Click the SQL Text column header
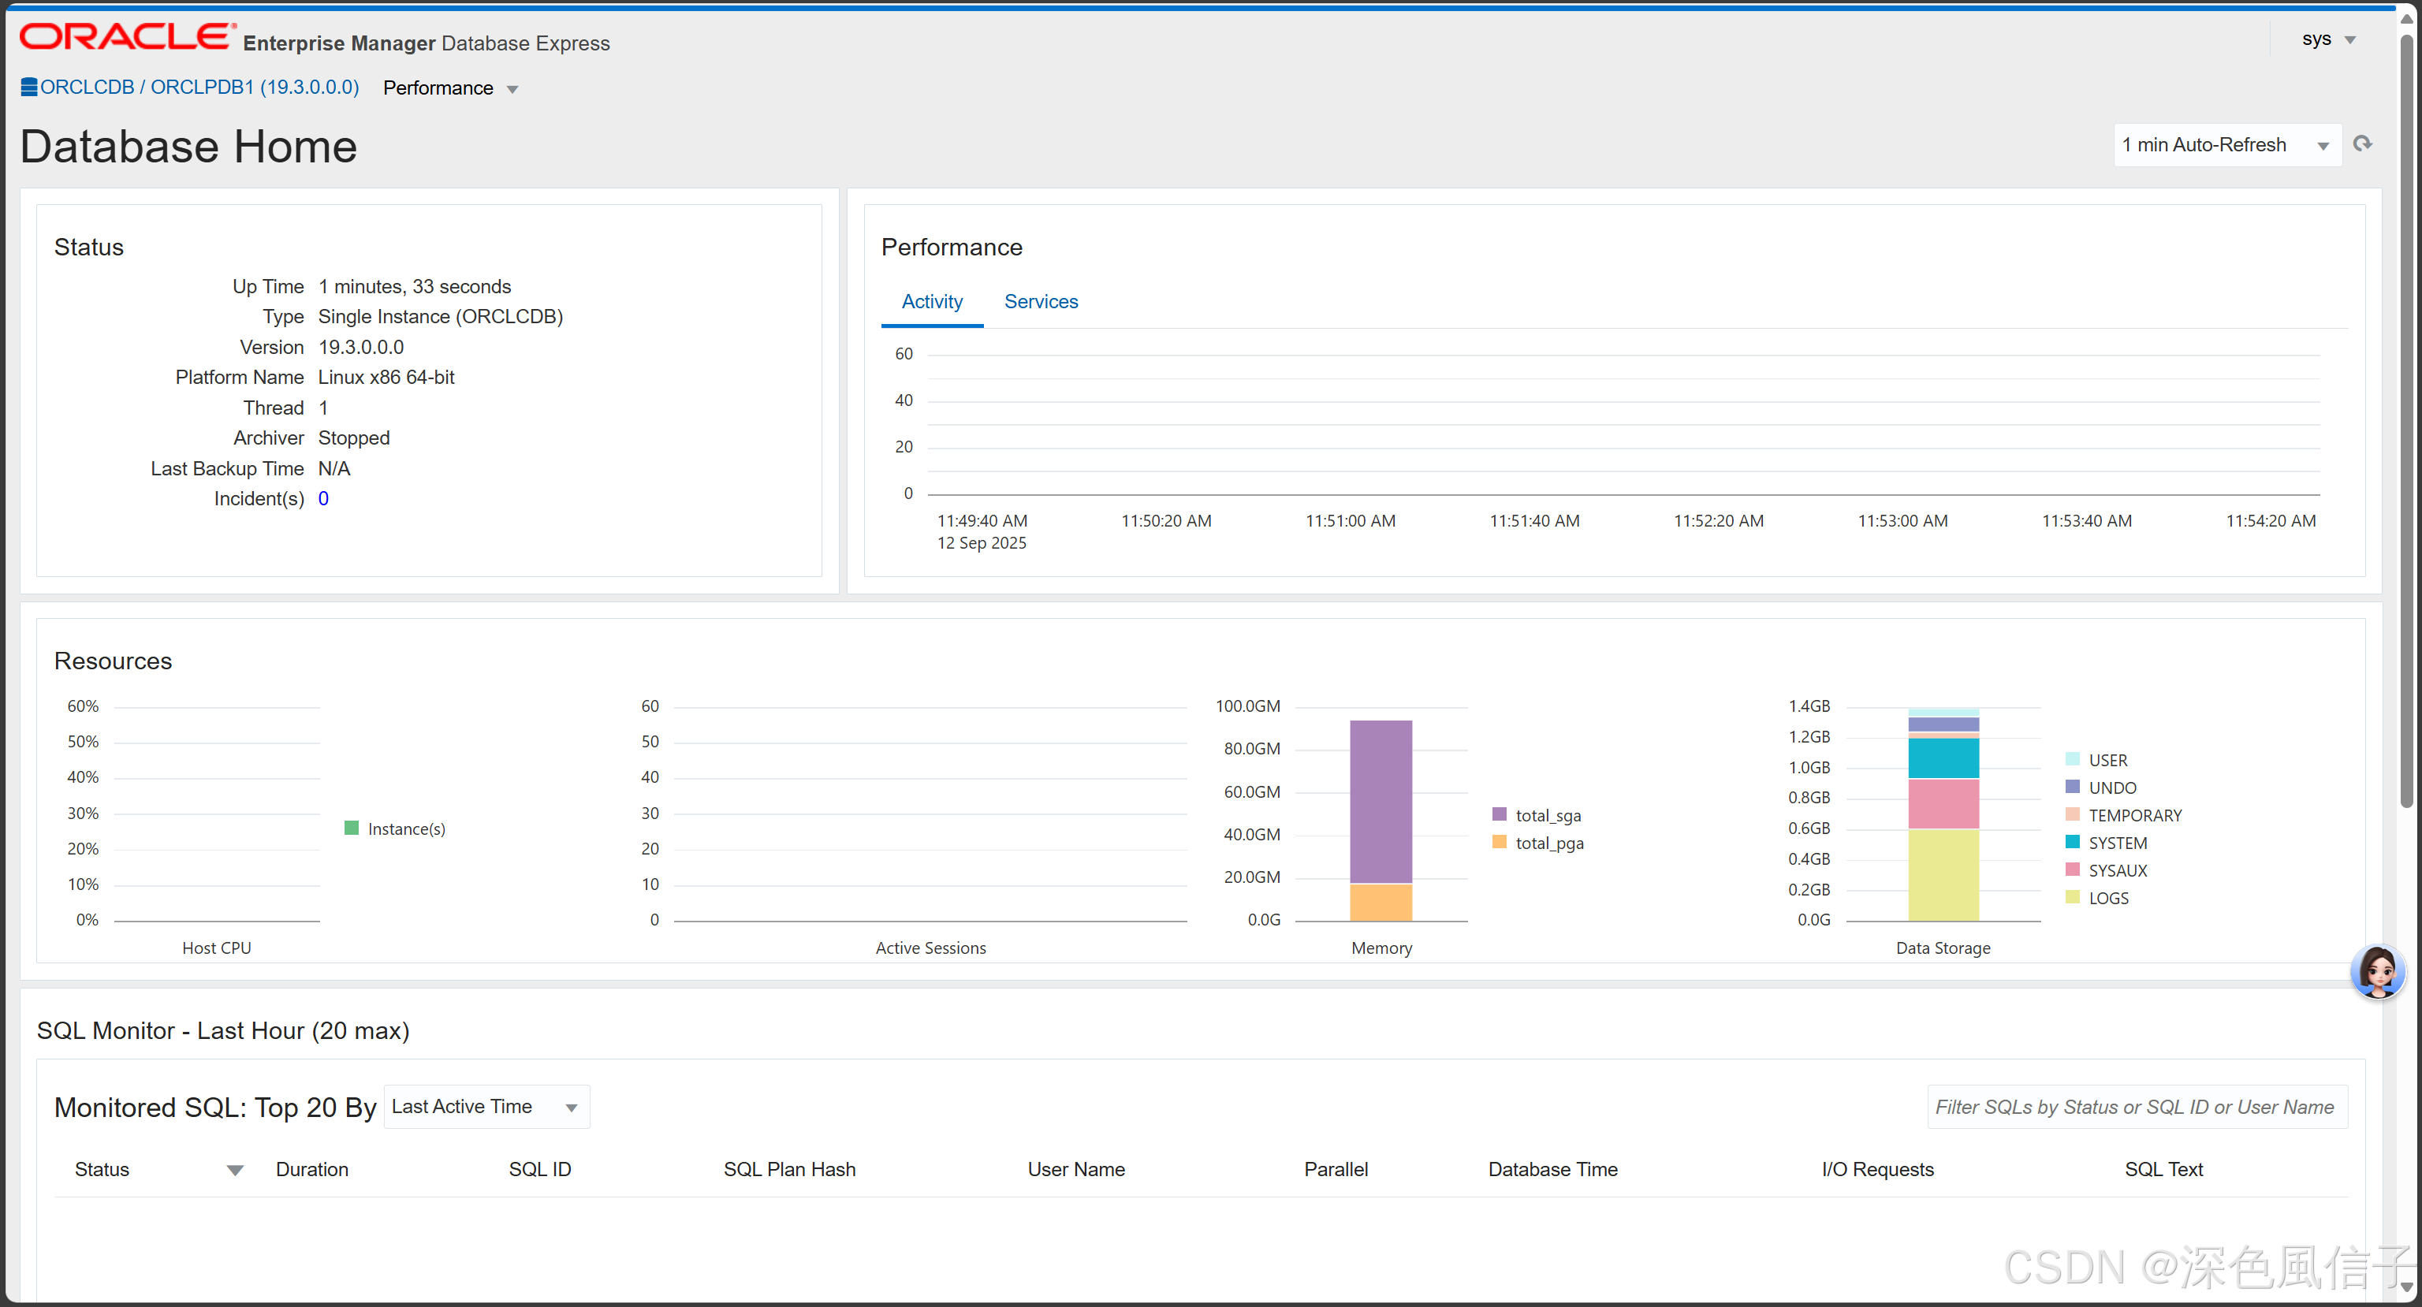The image size is (2422, 1307). [2163, 1170]
